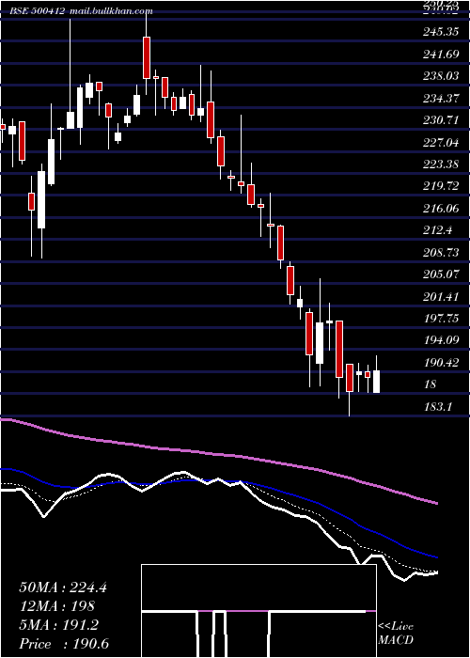Select the 190.42 price axis label

pos(440,363)
